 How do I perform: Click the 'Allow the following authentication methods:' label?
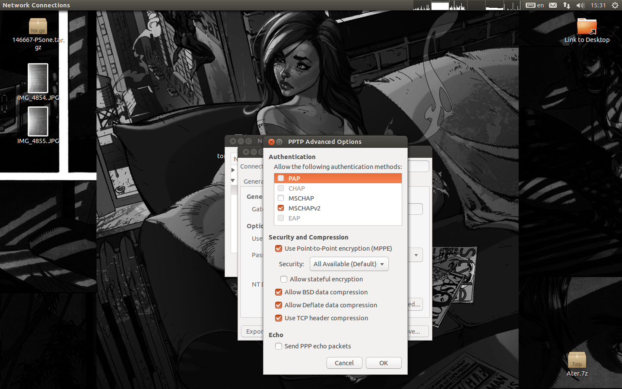pos(338,167)
